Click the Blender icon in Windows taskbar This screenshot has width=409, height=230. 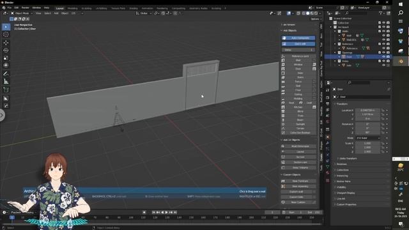(401, 61)
